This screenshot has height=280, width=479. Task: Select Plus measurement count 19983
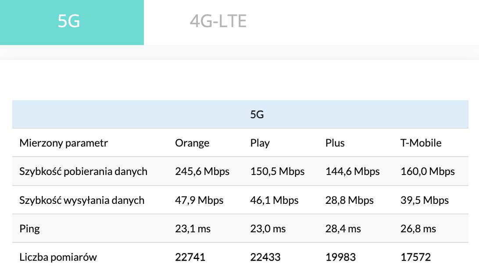coord(340,257)
